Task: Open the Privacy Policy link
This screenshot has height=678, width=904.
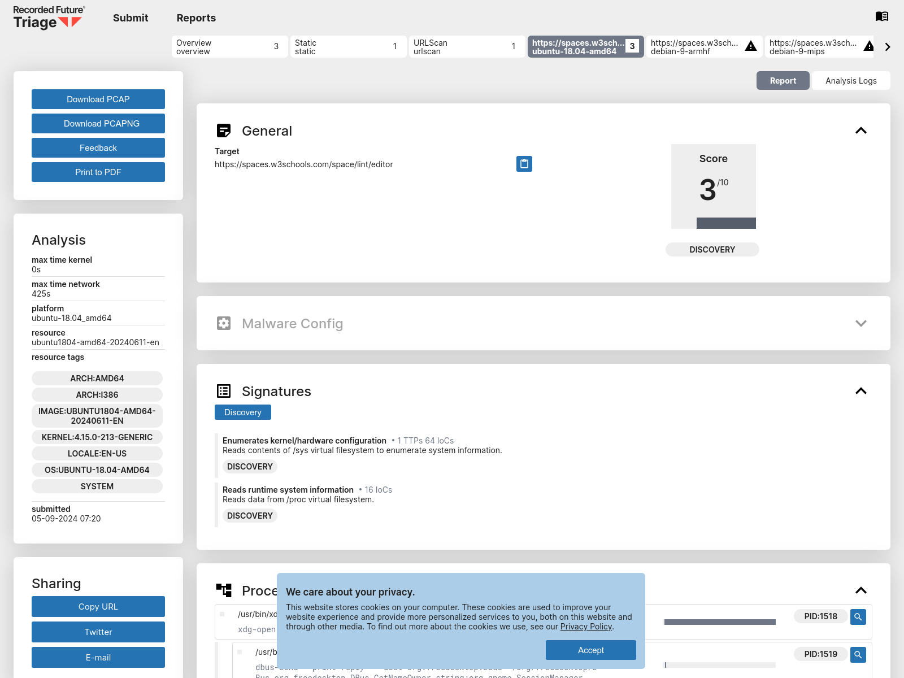Action: pos(586,627)
